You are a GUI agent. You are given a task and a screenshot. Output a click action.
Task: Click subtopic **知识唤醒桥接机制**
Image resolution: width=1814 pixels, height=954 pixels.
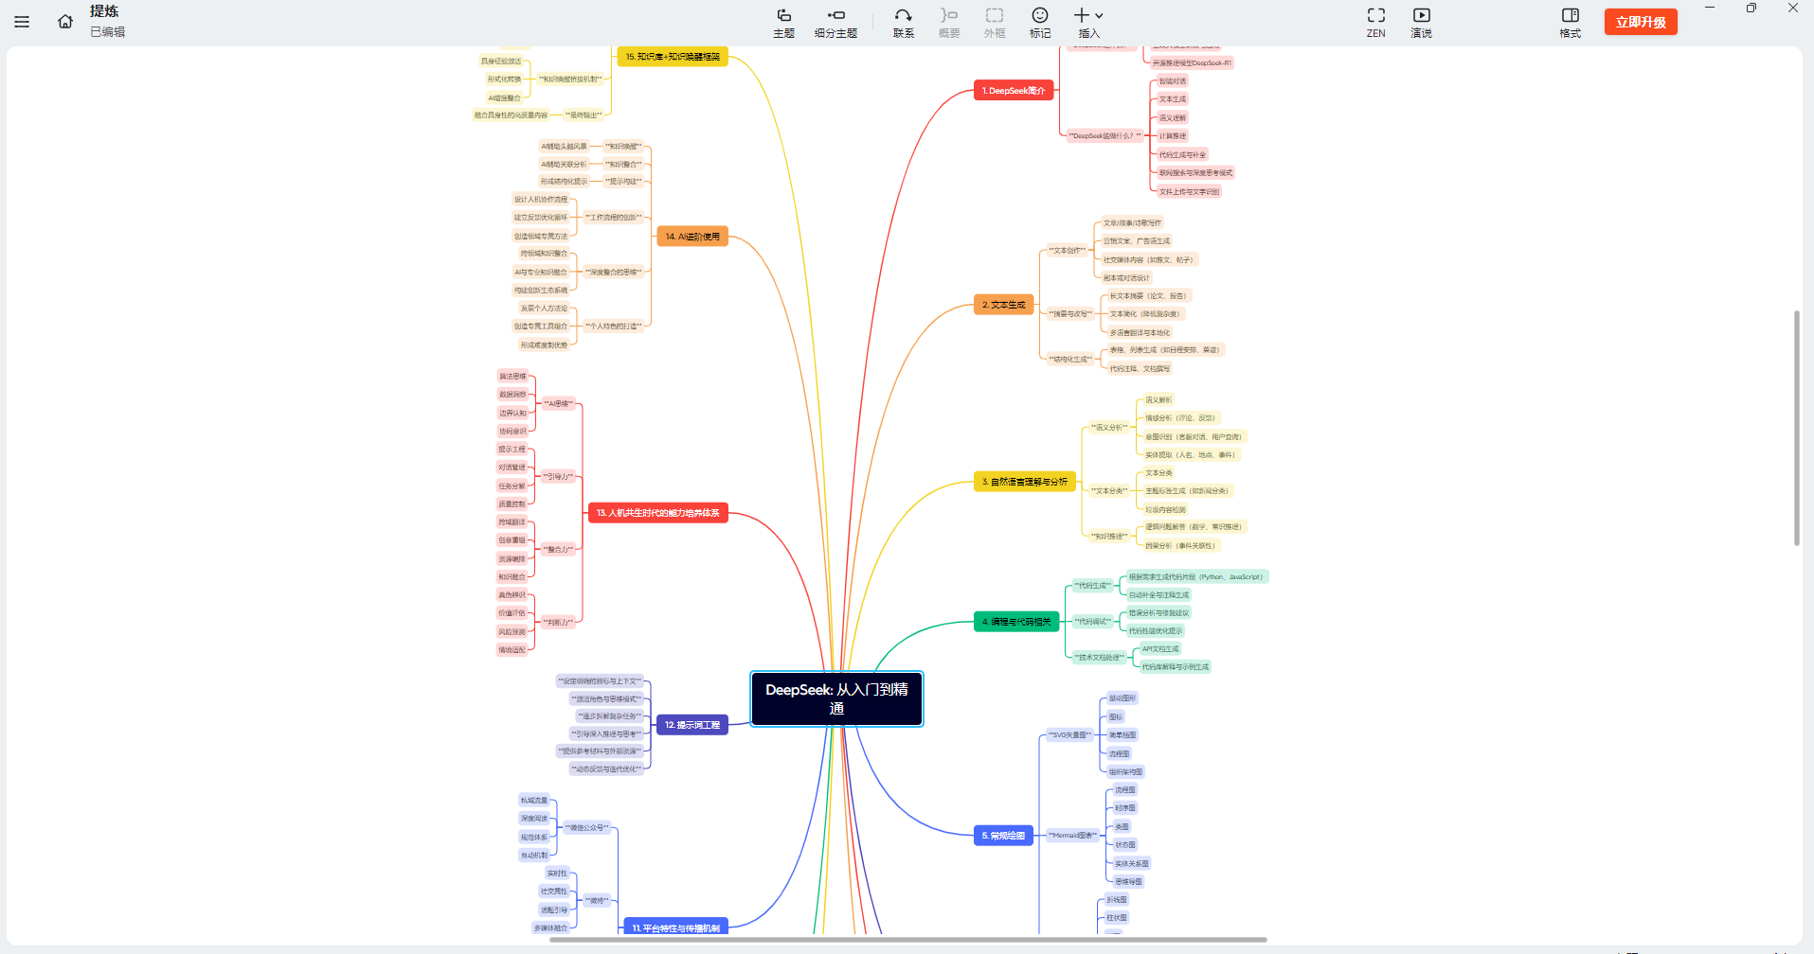[570, 79]
